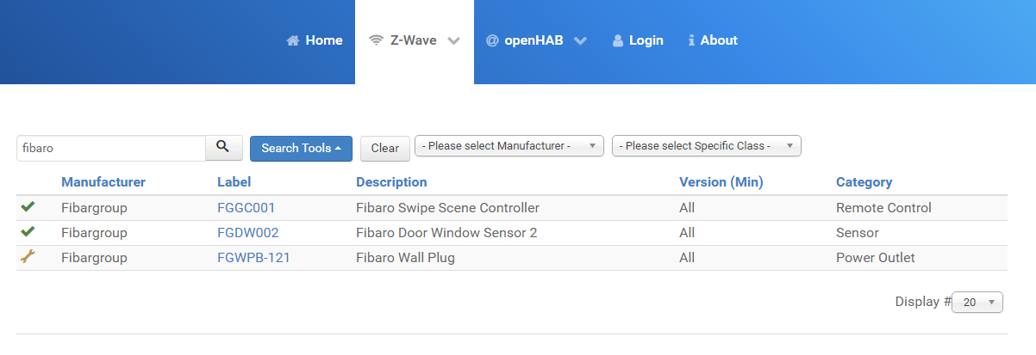Click the Home house icon
The height and width of the screenshot is (355, 1036).
[x=293, y=40]
